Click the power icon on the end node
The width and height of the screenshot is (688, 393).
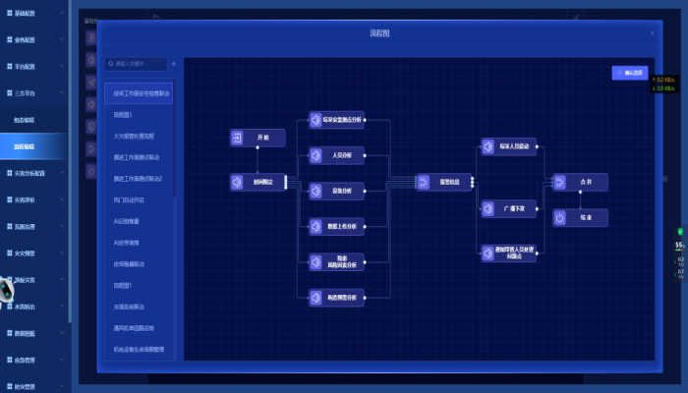click(559, 217)
